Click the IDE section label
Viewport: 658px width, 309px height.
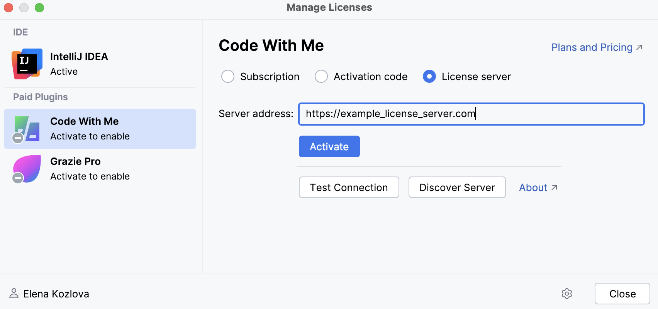[20, 32]
